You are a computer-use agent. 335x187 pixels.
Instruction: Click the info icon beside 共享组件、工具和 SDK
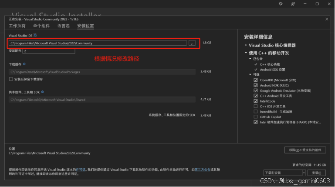point(43,92)
